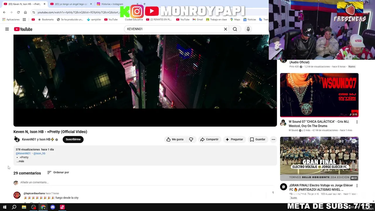The width and height of the screenshot is (375, 211).
Task: Open the Preguntar AI button
Action: coord(234,139)
